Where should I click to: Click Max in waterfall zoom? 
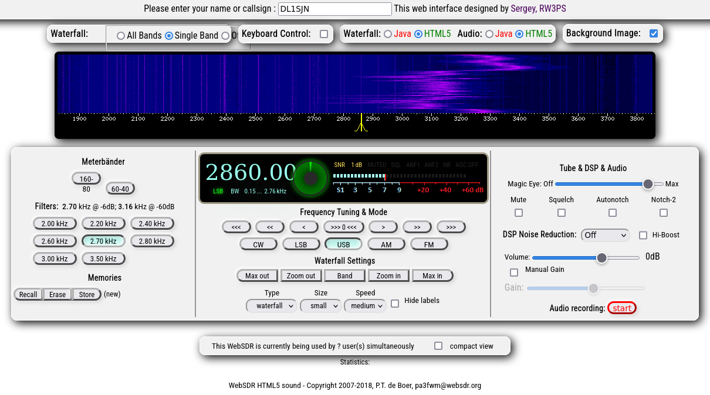[432, 275]
